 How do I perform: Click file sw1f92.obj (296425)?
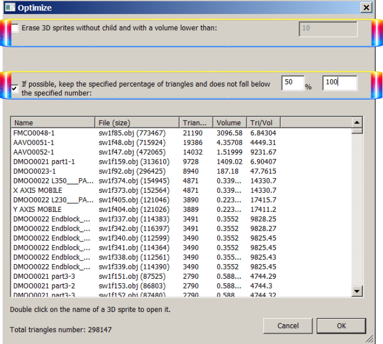(132, 171)
